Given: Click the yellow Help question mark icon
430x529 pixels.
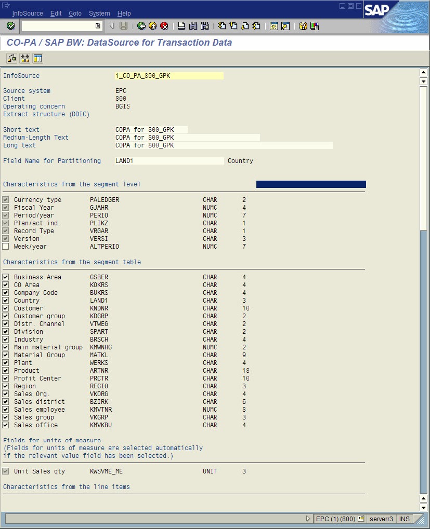Looking at the screenshot, I should (303, 26).
